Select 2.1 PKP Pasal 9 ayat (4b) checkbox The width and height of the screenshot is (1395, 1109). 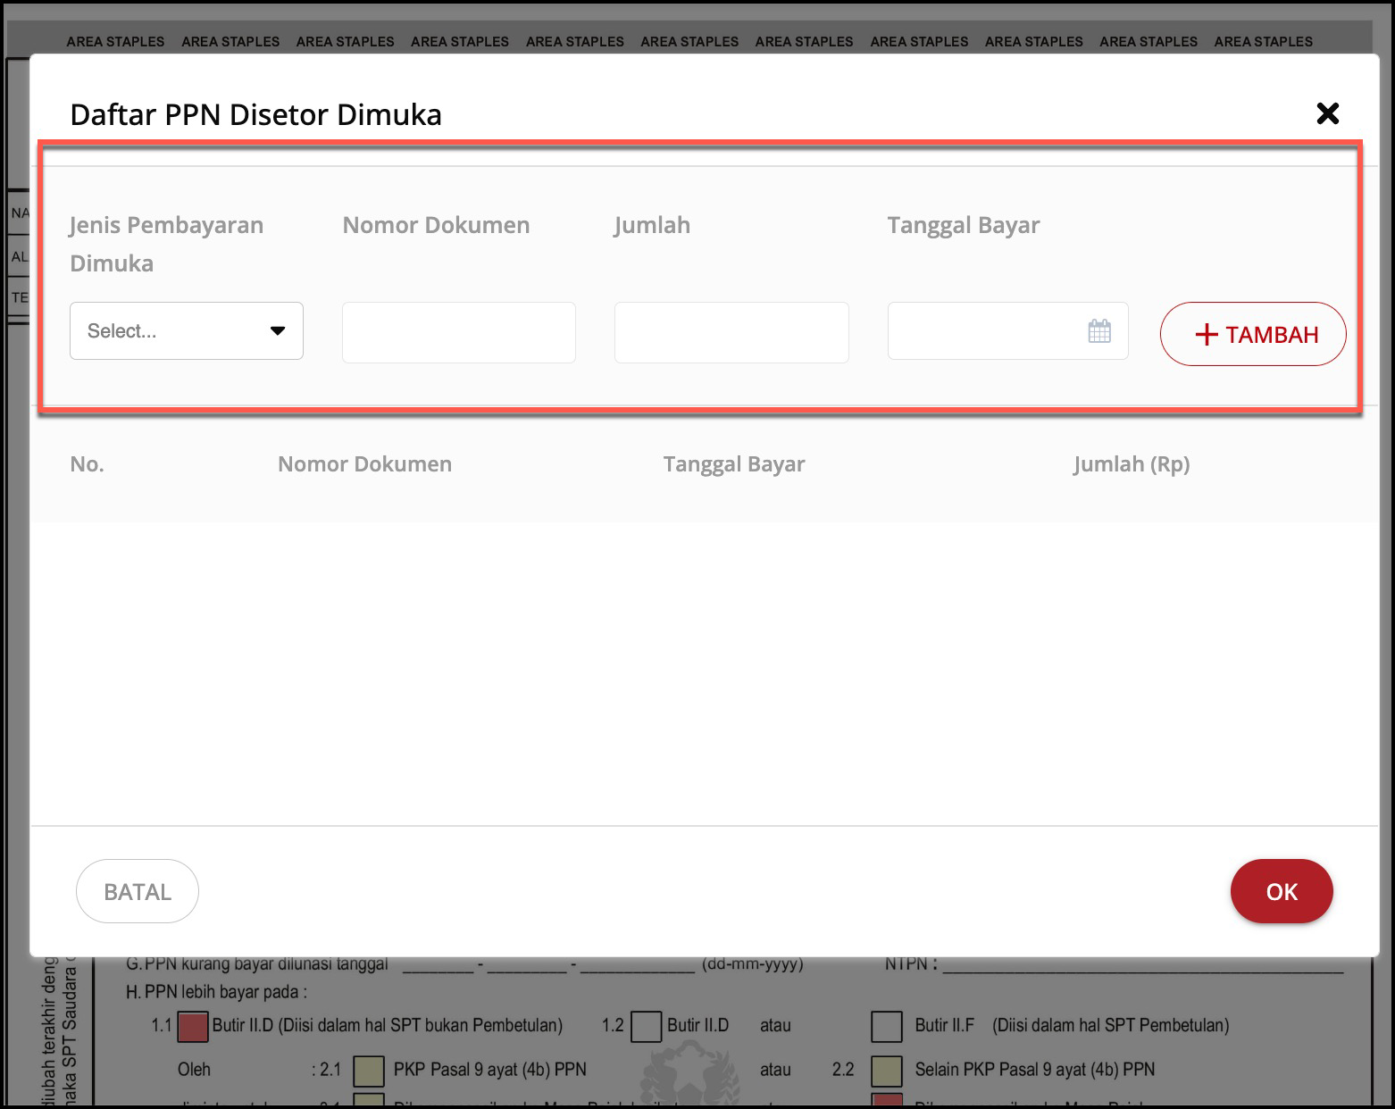[369, 1070]
